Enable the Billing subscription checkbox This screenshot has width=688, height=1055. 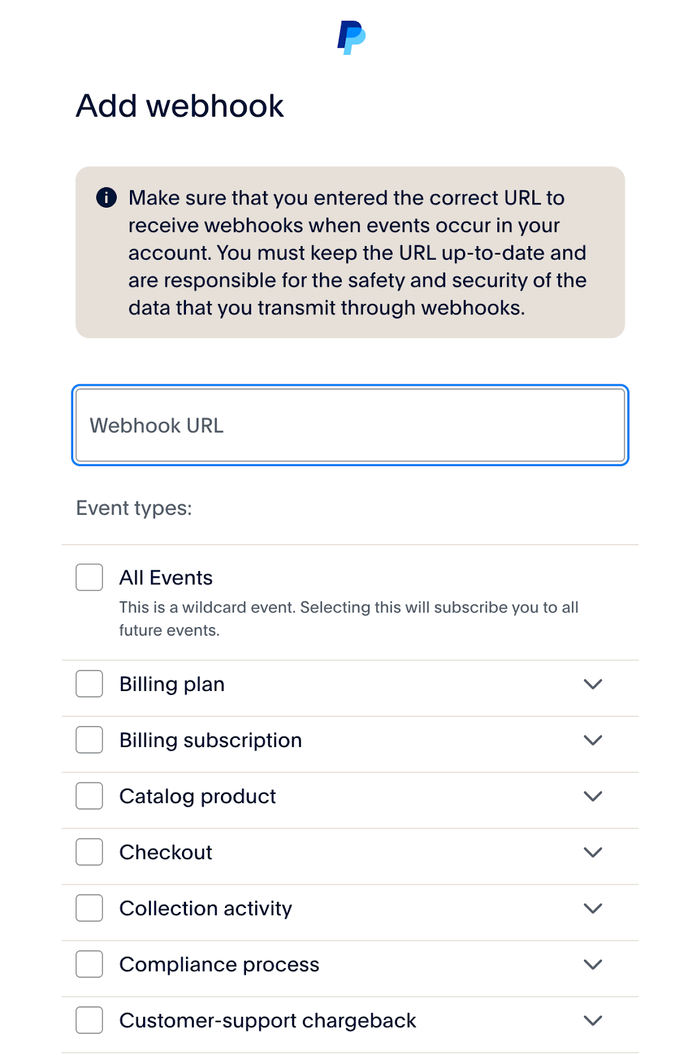point(89,740)
